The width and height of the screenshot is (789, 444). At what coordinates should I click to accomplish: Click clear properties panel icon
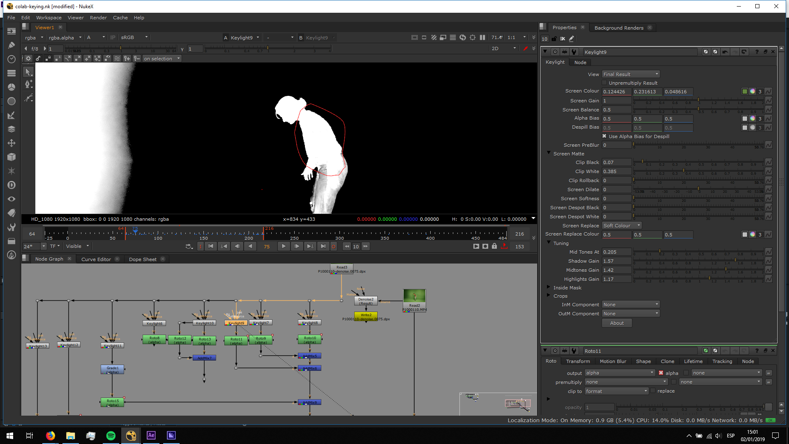point(563,39)
